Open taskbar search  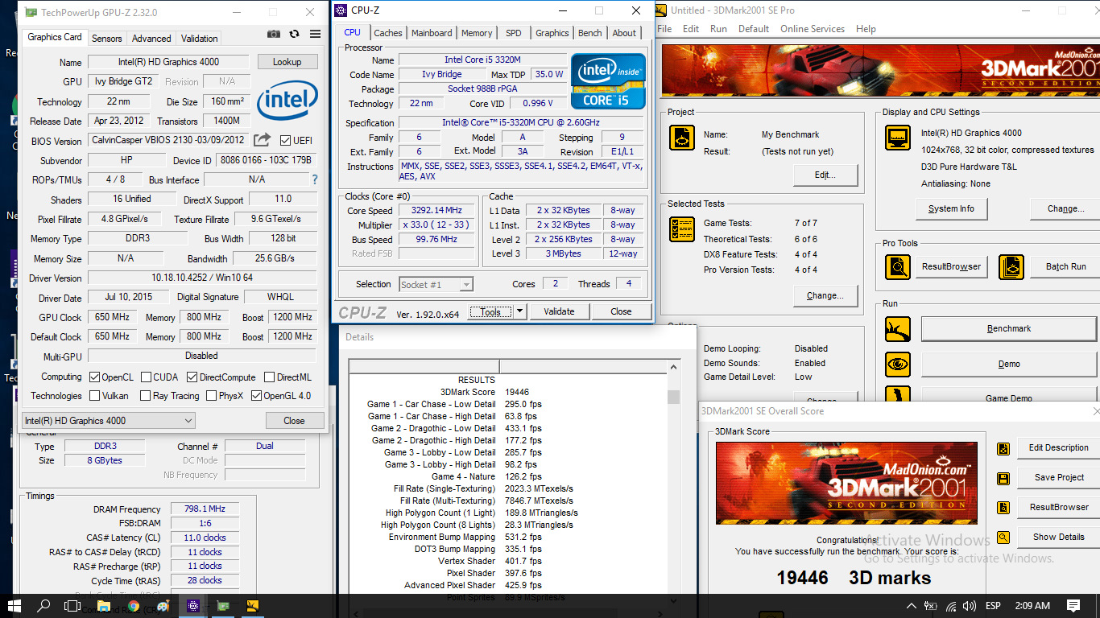(x=43, y=606)
